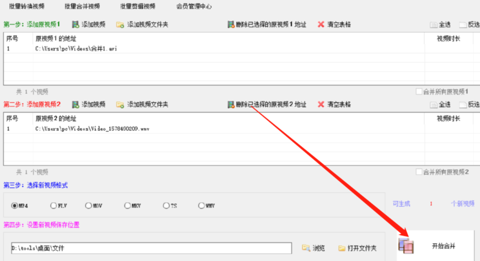Click 可生成 text

(x=401, y=203)
